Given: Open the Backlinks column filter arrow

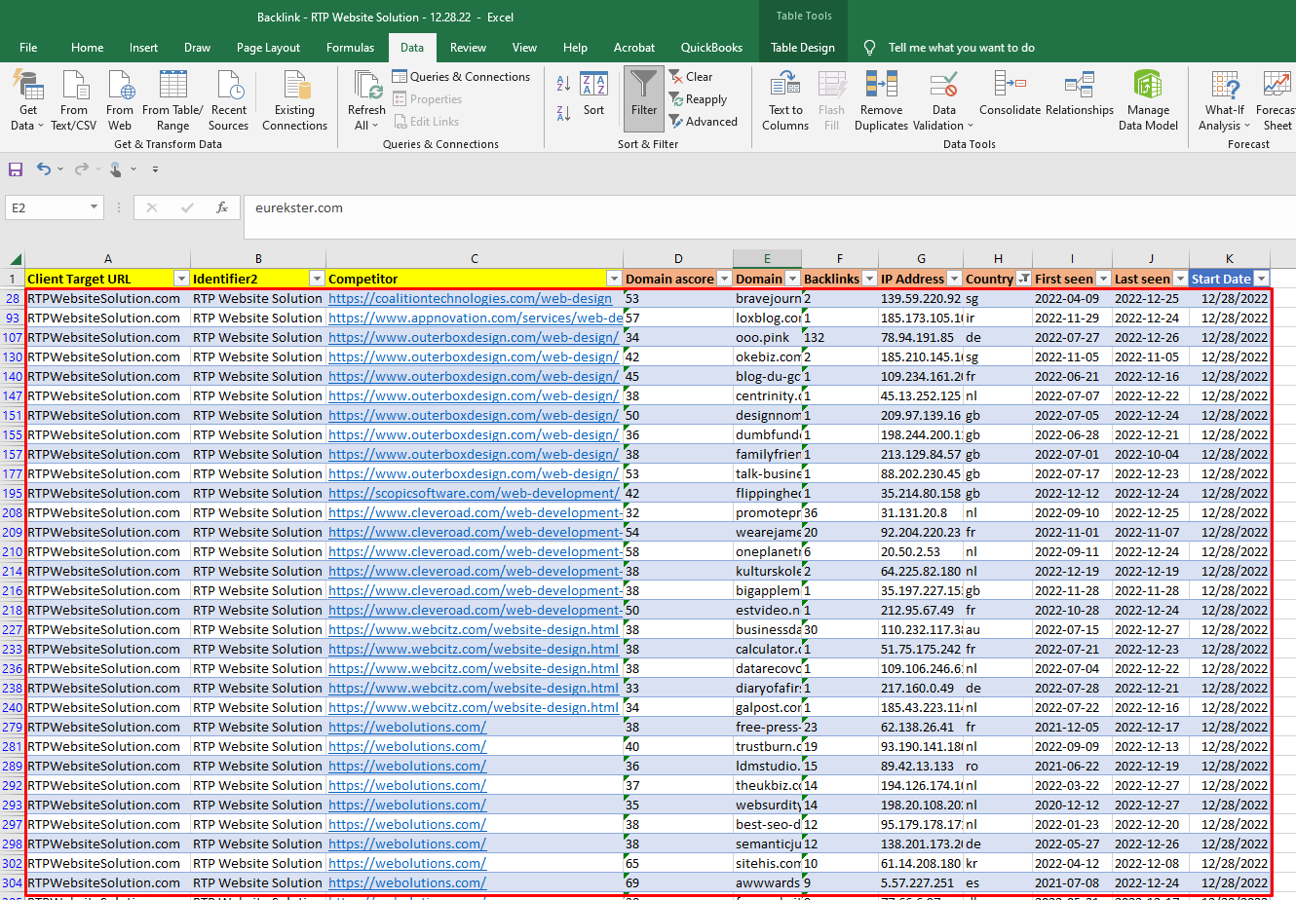Looking at the screenshot, I should pos(869,279).
